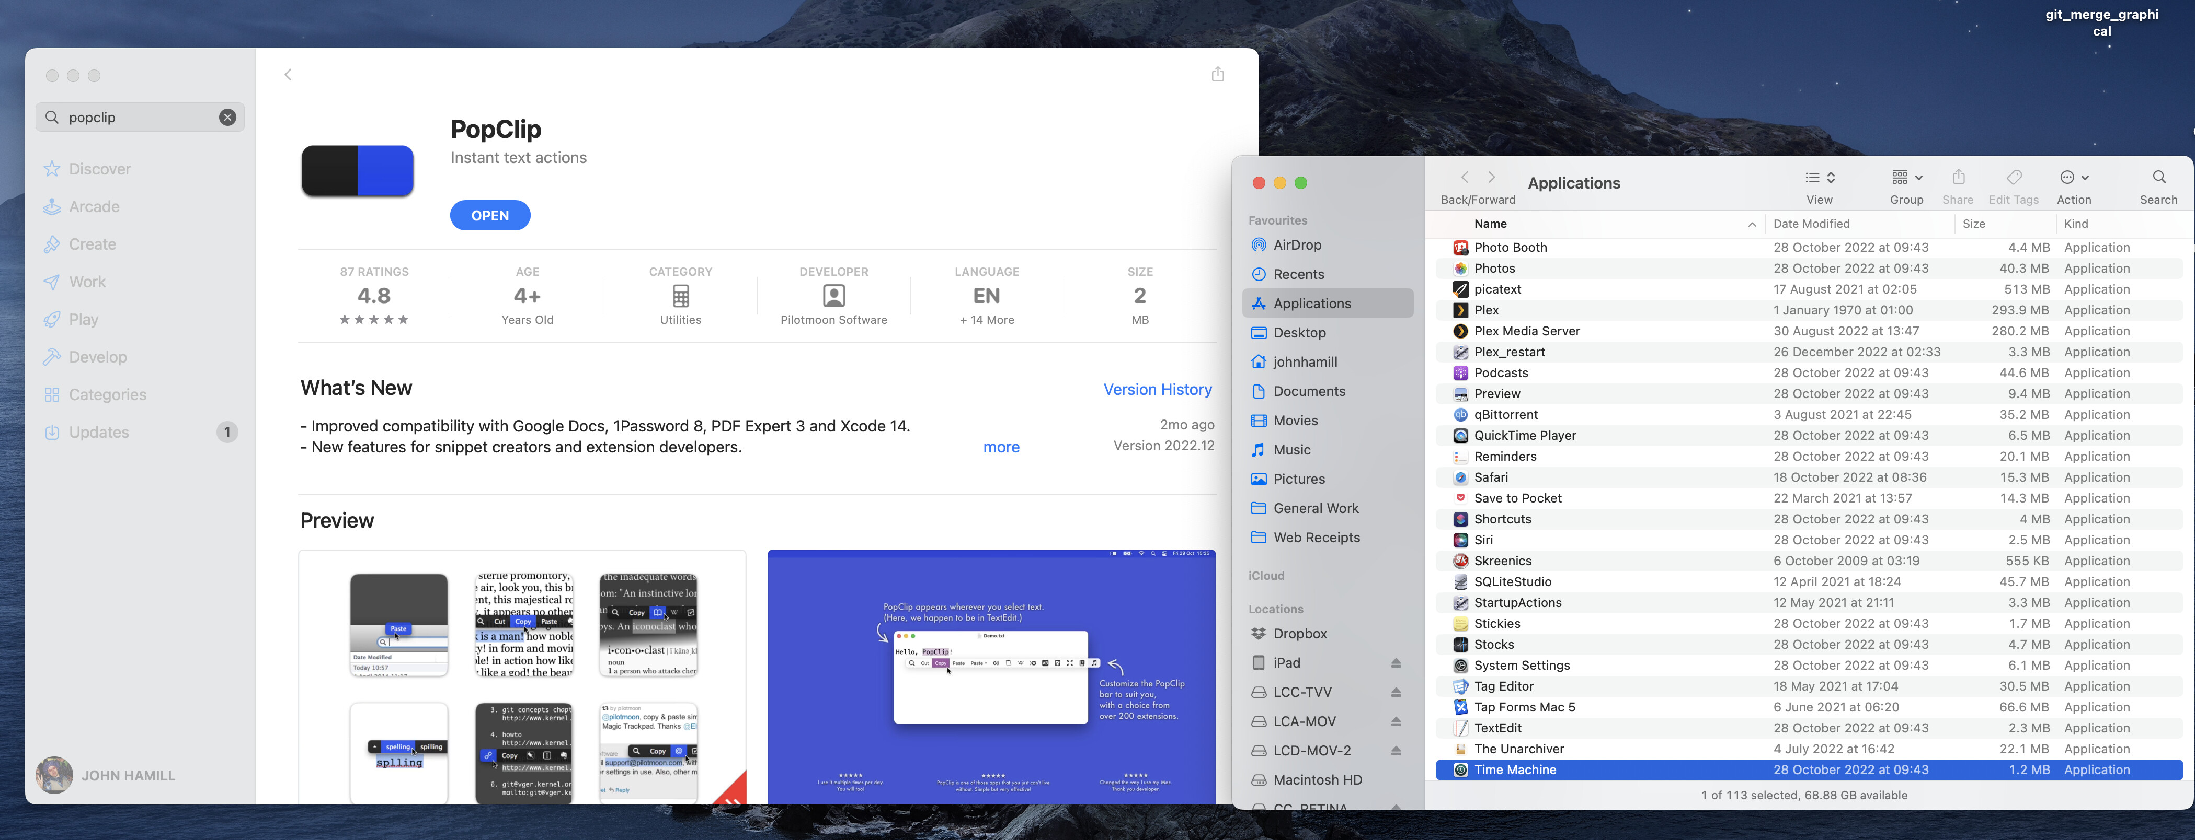Open Finder Action menu
This screenshot has width=2195, height=840.
tap(2074, 178)
